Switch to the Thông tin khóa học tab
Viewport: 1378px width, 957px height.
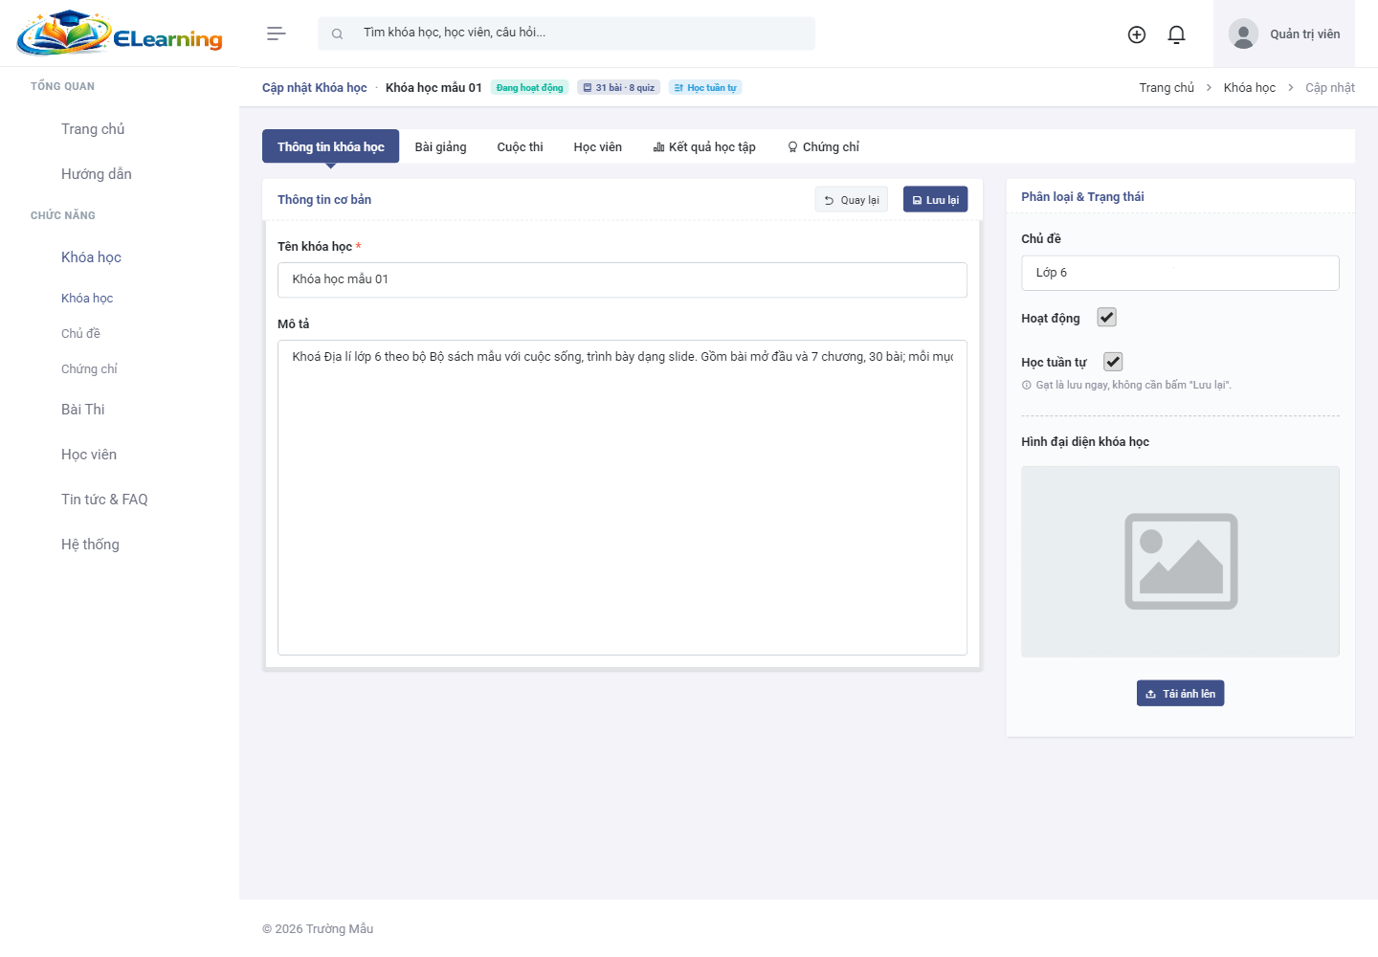(x=331, y=146)
